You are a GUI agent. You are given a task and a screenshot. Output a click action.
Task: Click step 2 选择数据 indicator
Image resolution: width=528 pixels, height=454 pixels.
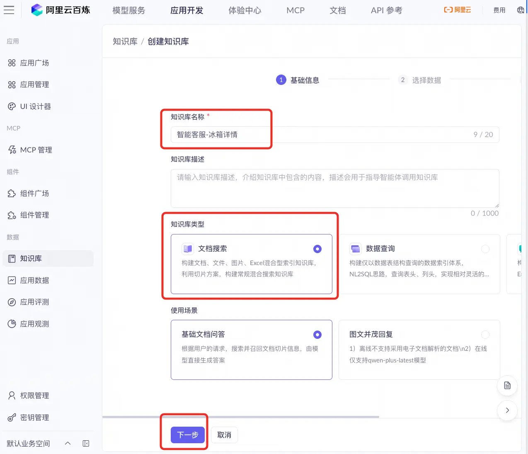(419, 80)
